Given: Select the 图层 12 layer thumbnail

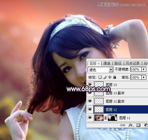Looking at the screenshot, I should point(99,109).
